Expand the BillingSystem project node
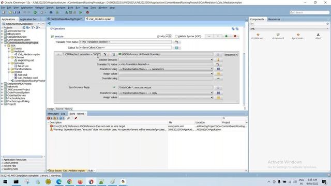 pyautogui.click(x=2, y=34)
